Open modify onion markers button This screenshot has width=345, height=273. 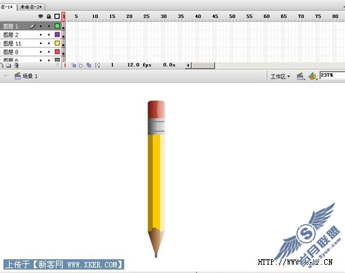(97, 65)
